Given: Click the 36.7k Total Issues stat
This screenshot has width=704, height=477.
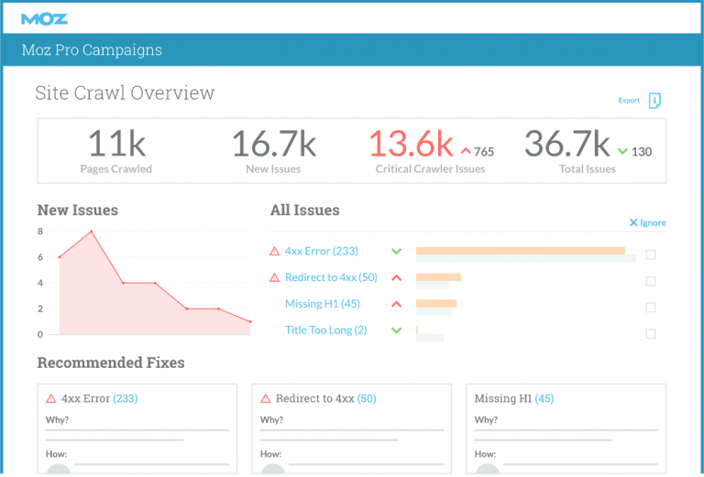Looking at the screenshot, I should click(588, 152).
